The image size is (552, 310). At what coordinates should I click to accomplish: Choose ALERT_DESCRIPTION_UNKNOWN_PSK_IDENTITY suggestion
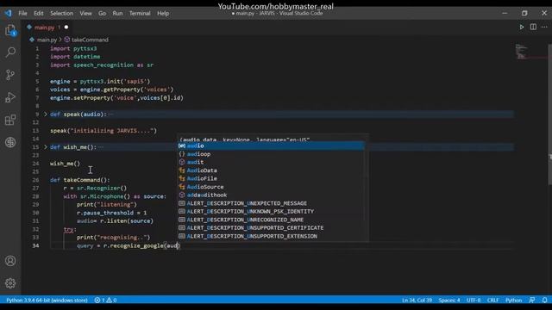click(271, 211)
